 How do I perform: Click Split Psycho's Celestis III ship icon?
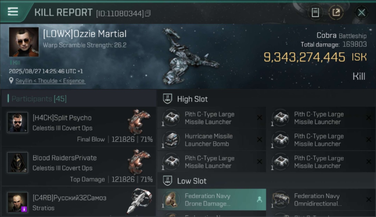[139, 122]
